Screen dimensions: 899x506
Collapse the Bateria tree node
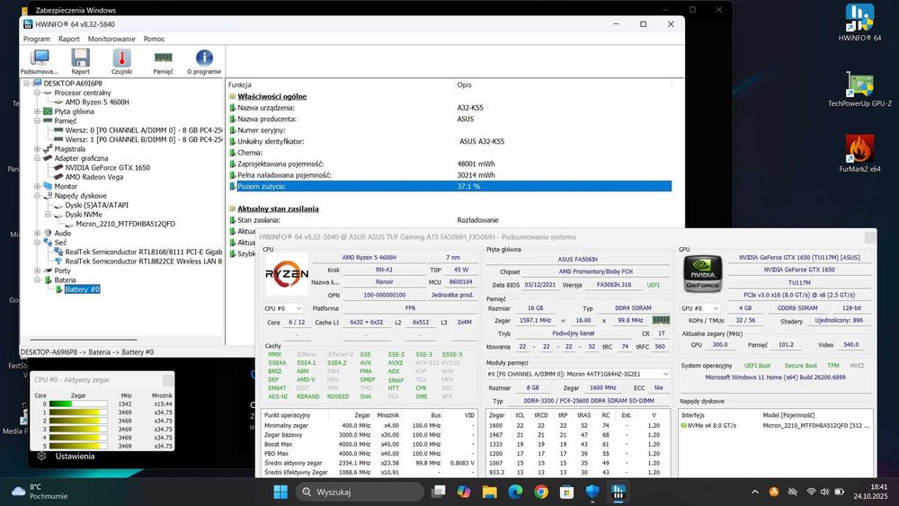pos(37,280)
